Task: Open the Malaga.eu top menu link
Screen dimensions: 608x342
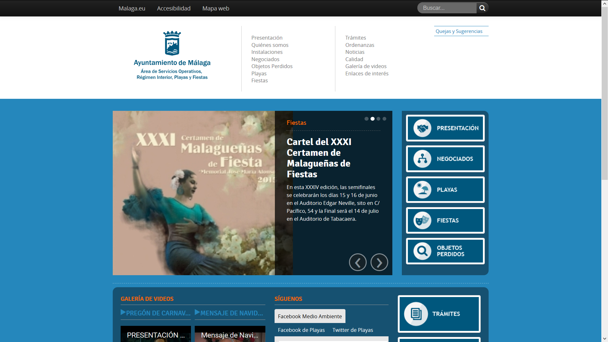Action: pyautogui.click(x=132, y=8)
